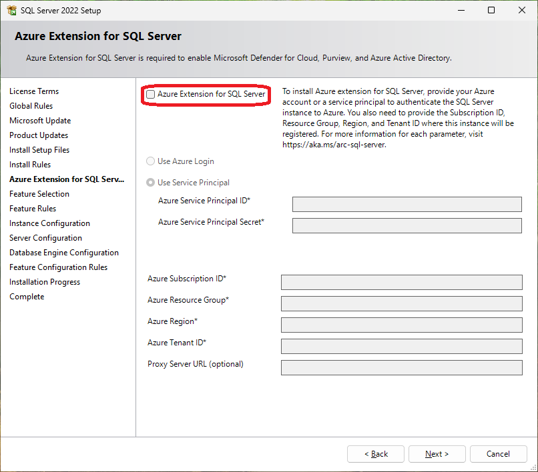Open Database Engine Configuration step
Screen dimensions: 538x472
coord(64,253)
